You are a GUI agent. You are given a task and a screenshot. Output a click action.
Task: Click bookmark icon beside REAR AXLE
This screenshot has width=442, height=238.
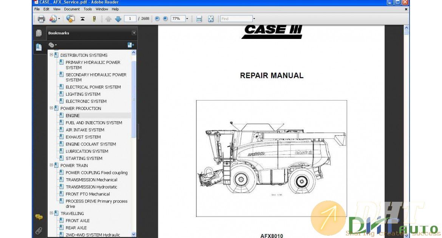[62, 227]
